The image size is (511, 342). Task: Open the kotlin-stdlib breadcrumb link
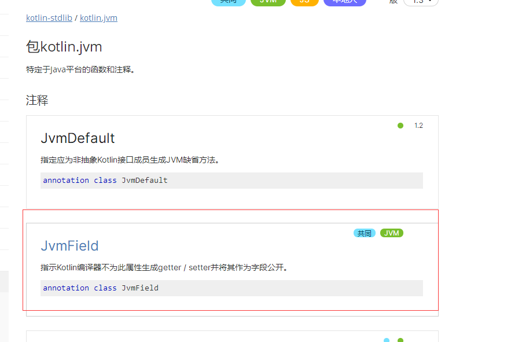[49, 18]
